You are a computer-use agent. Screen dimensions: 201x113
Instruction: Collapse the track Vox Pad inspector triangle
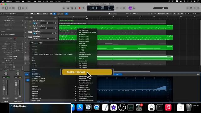click(x=2, y=35)
